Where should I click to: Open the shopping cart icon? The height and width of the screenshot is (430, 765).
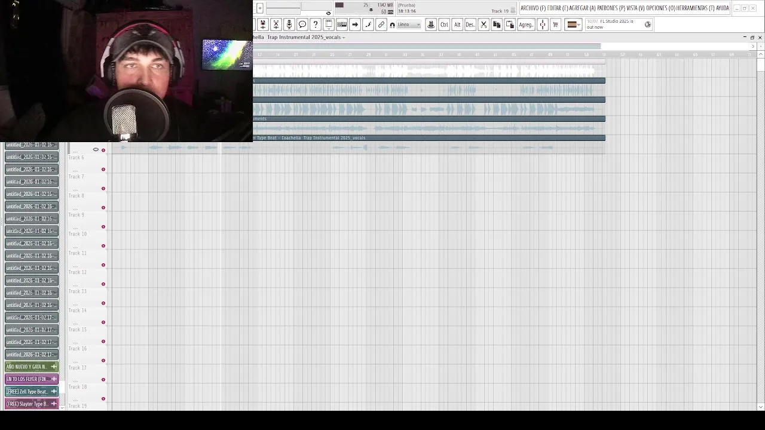point(555,24)
